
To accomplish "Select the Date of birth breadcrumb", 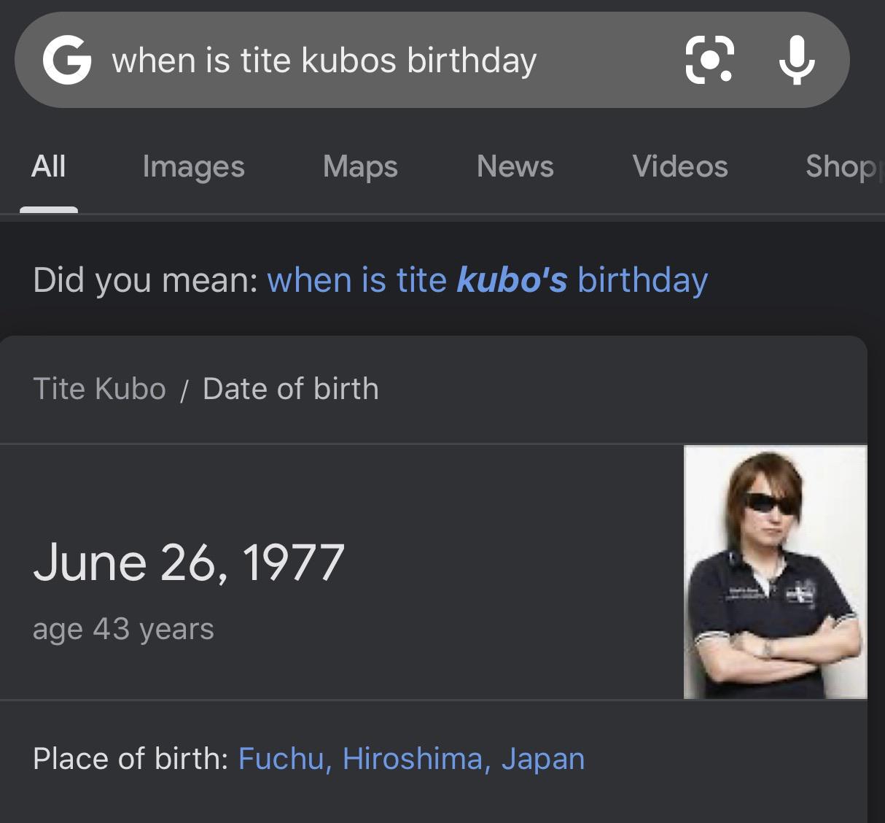I will [x=289, y=388].
